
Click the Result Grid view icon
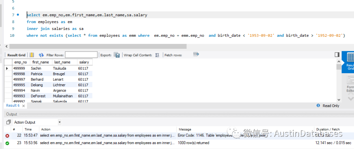tap(32, 55)
